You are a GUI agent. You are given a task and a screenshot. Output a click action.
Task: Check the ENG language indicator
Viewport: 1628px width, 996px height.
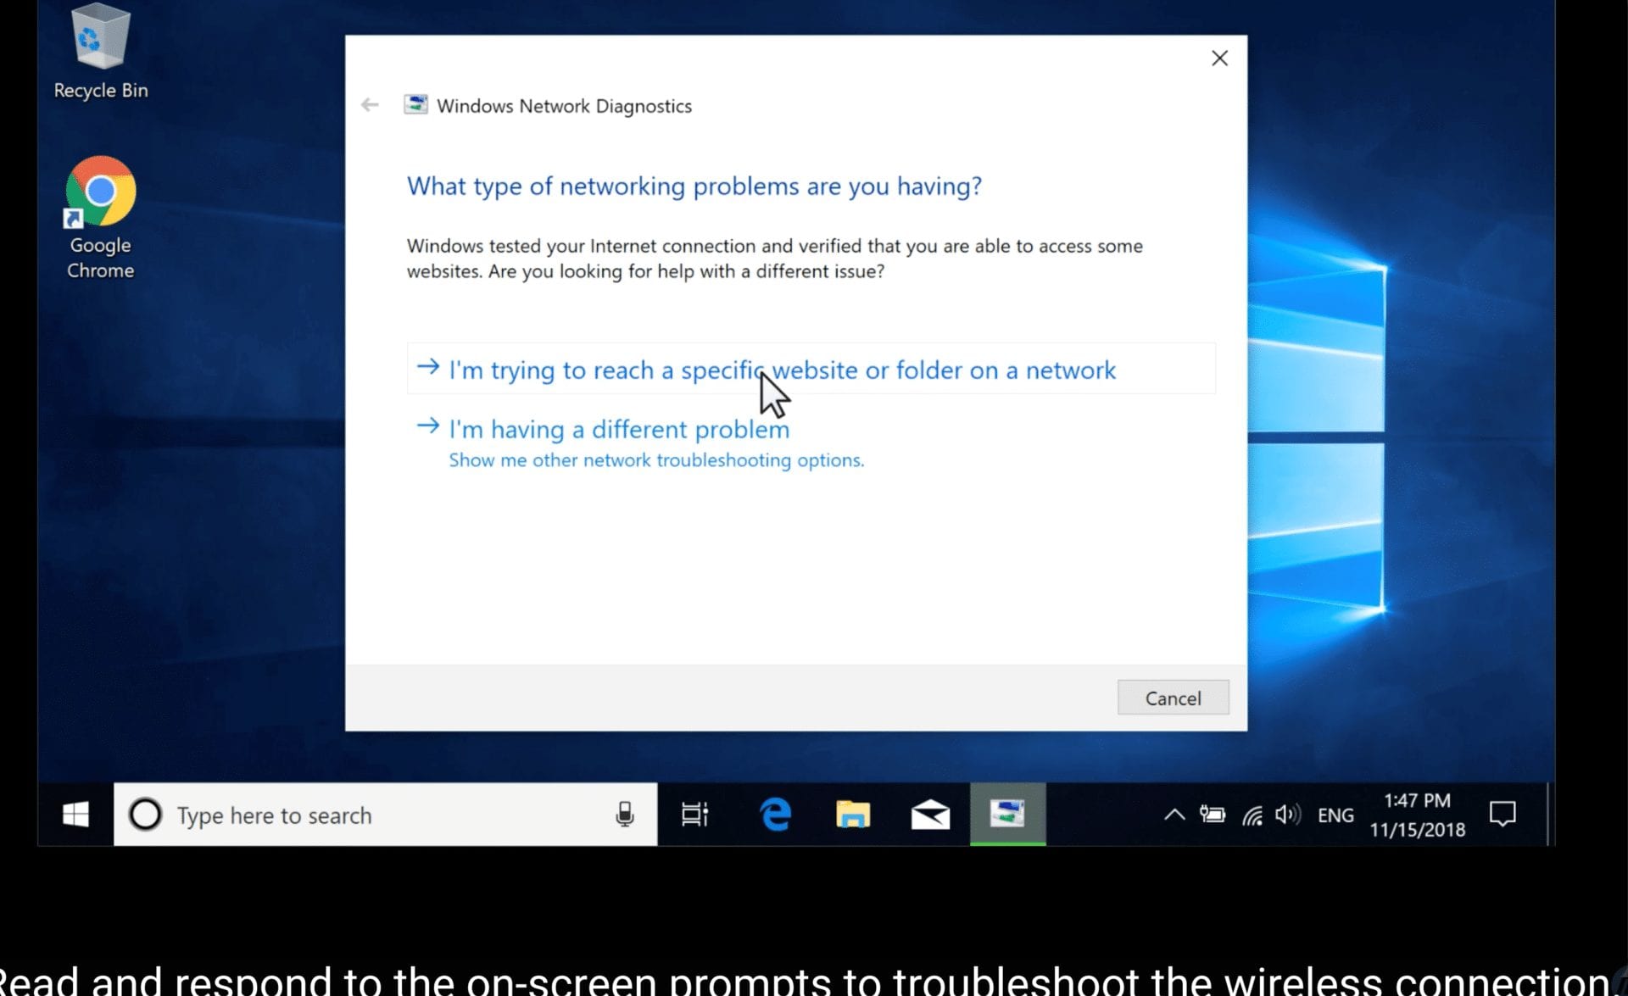(1335, 814)
